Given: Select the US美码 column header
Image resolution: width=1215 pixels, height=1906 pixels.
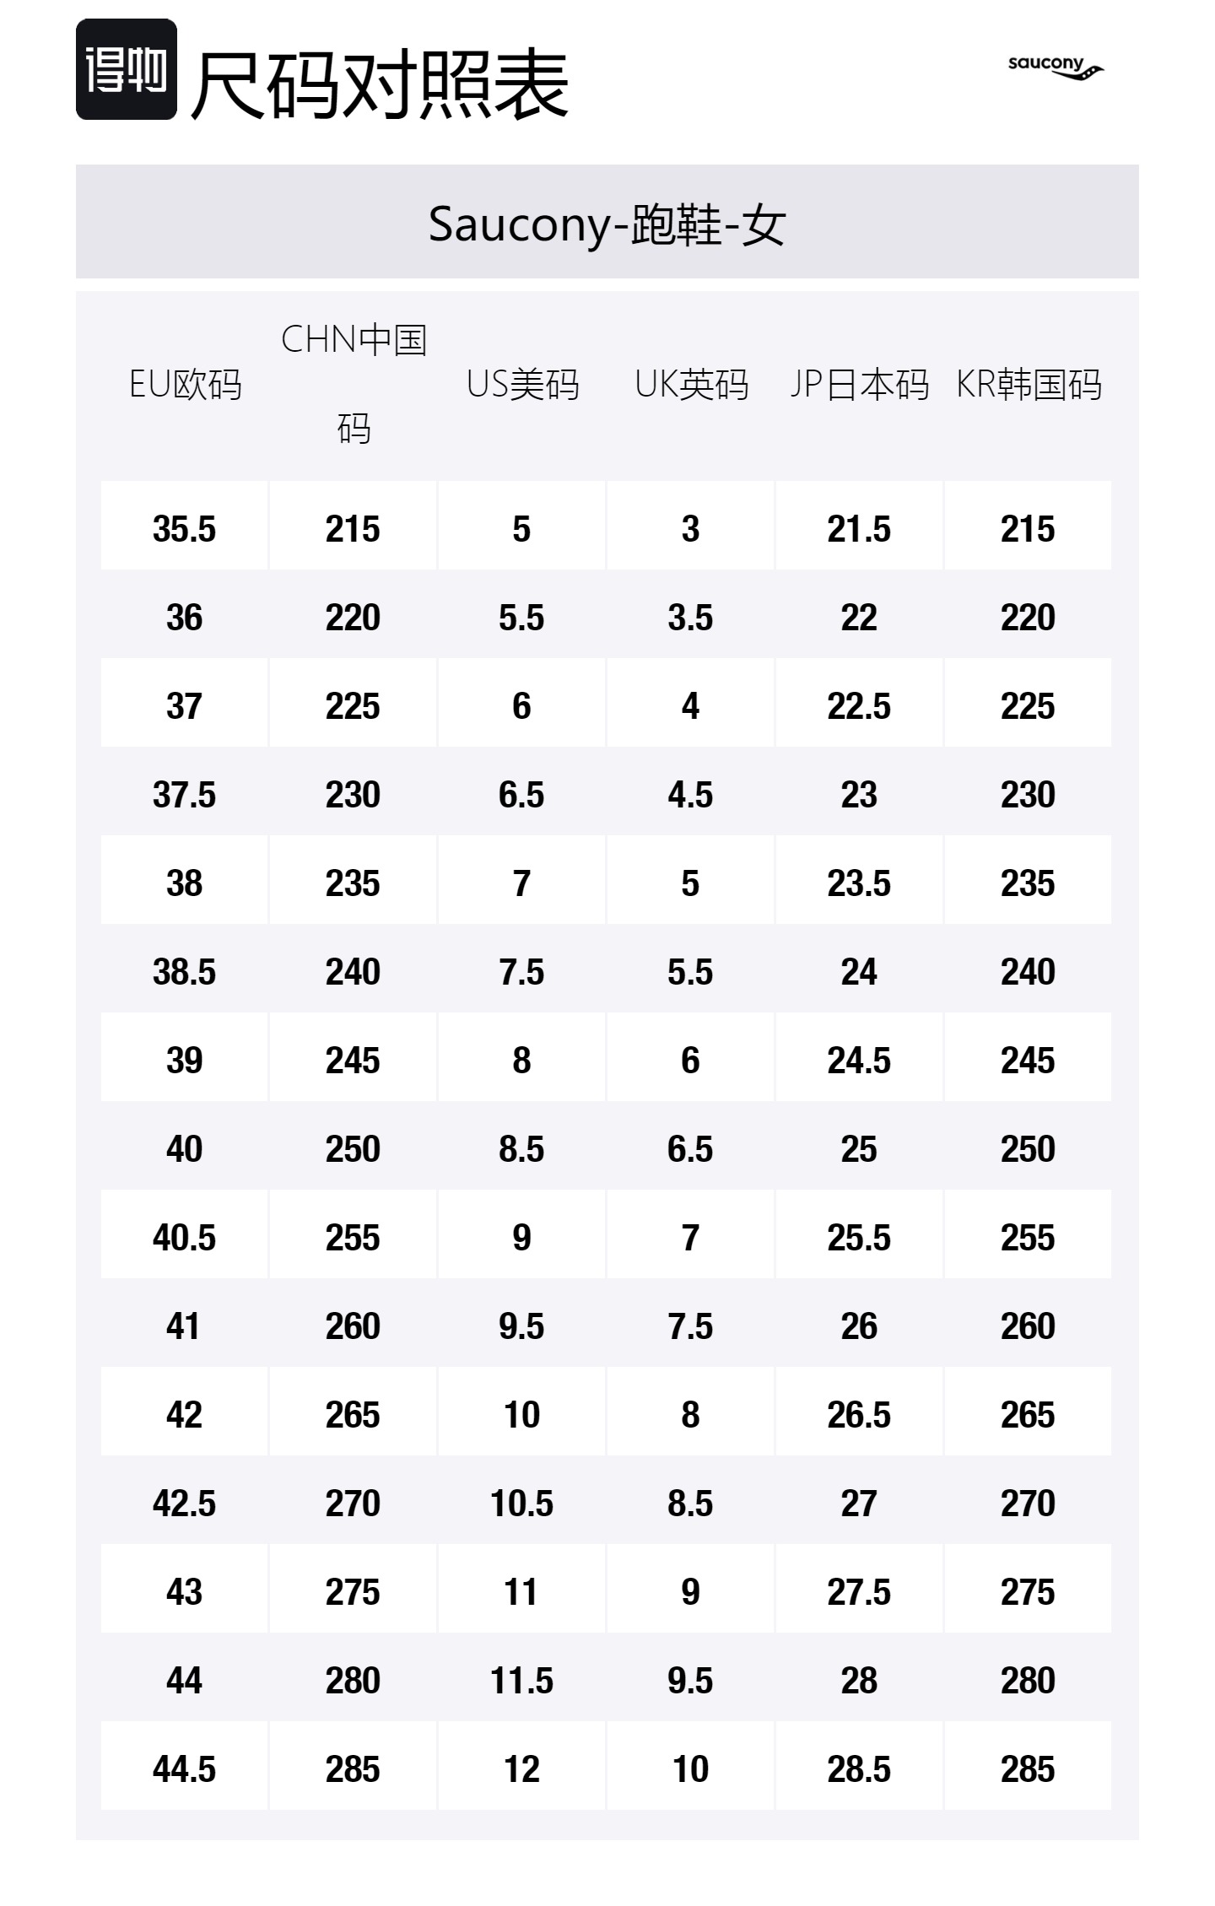Looking at the screenshot, I should 522,385.
